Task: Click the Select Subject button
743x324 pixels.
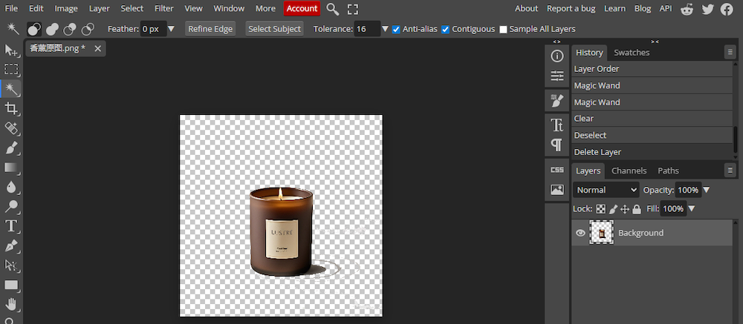Action: pos(274,29)
